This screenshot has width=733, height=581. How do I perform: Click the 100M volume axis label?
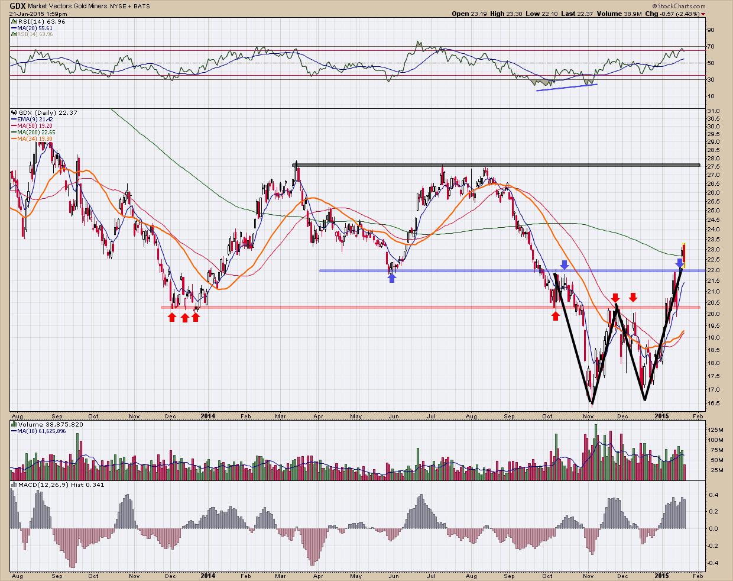[715, 440]
